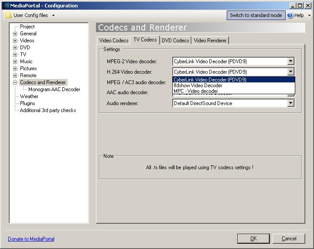This screenshot has height=249, width=314.
Task: Click the User Config files folder icon
Action: tap(9, 15)
